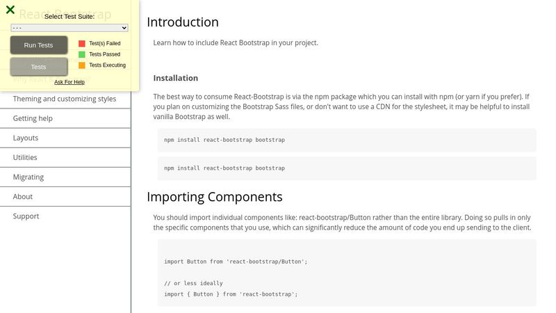Screen dimensions: 556x313
Task: Select About in the sidebar
Action: [65, 197]
